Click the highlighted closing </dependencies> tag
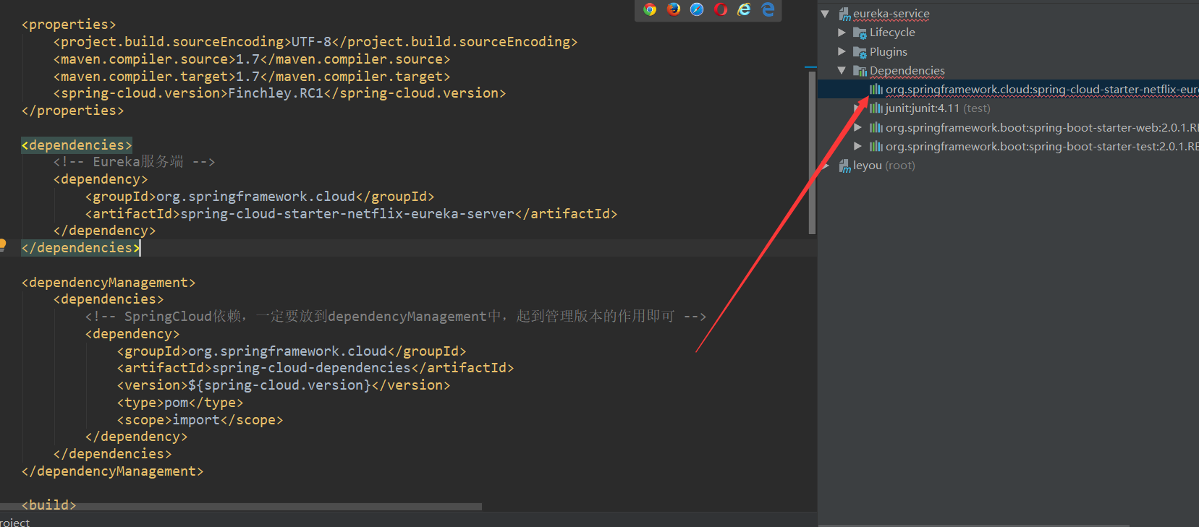This screenshot has width=1199, height=527. (x=80, y=248)
